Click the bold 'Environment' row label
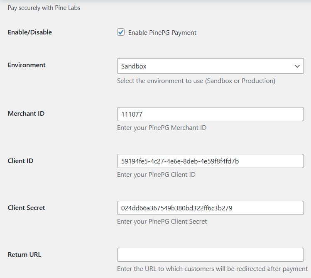The image size is (311, 278). click(x=27, y=65)
